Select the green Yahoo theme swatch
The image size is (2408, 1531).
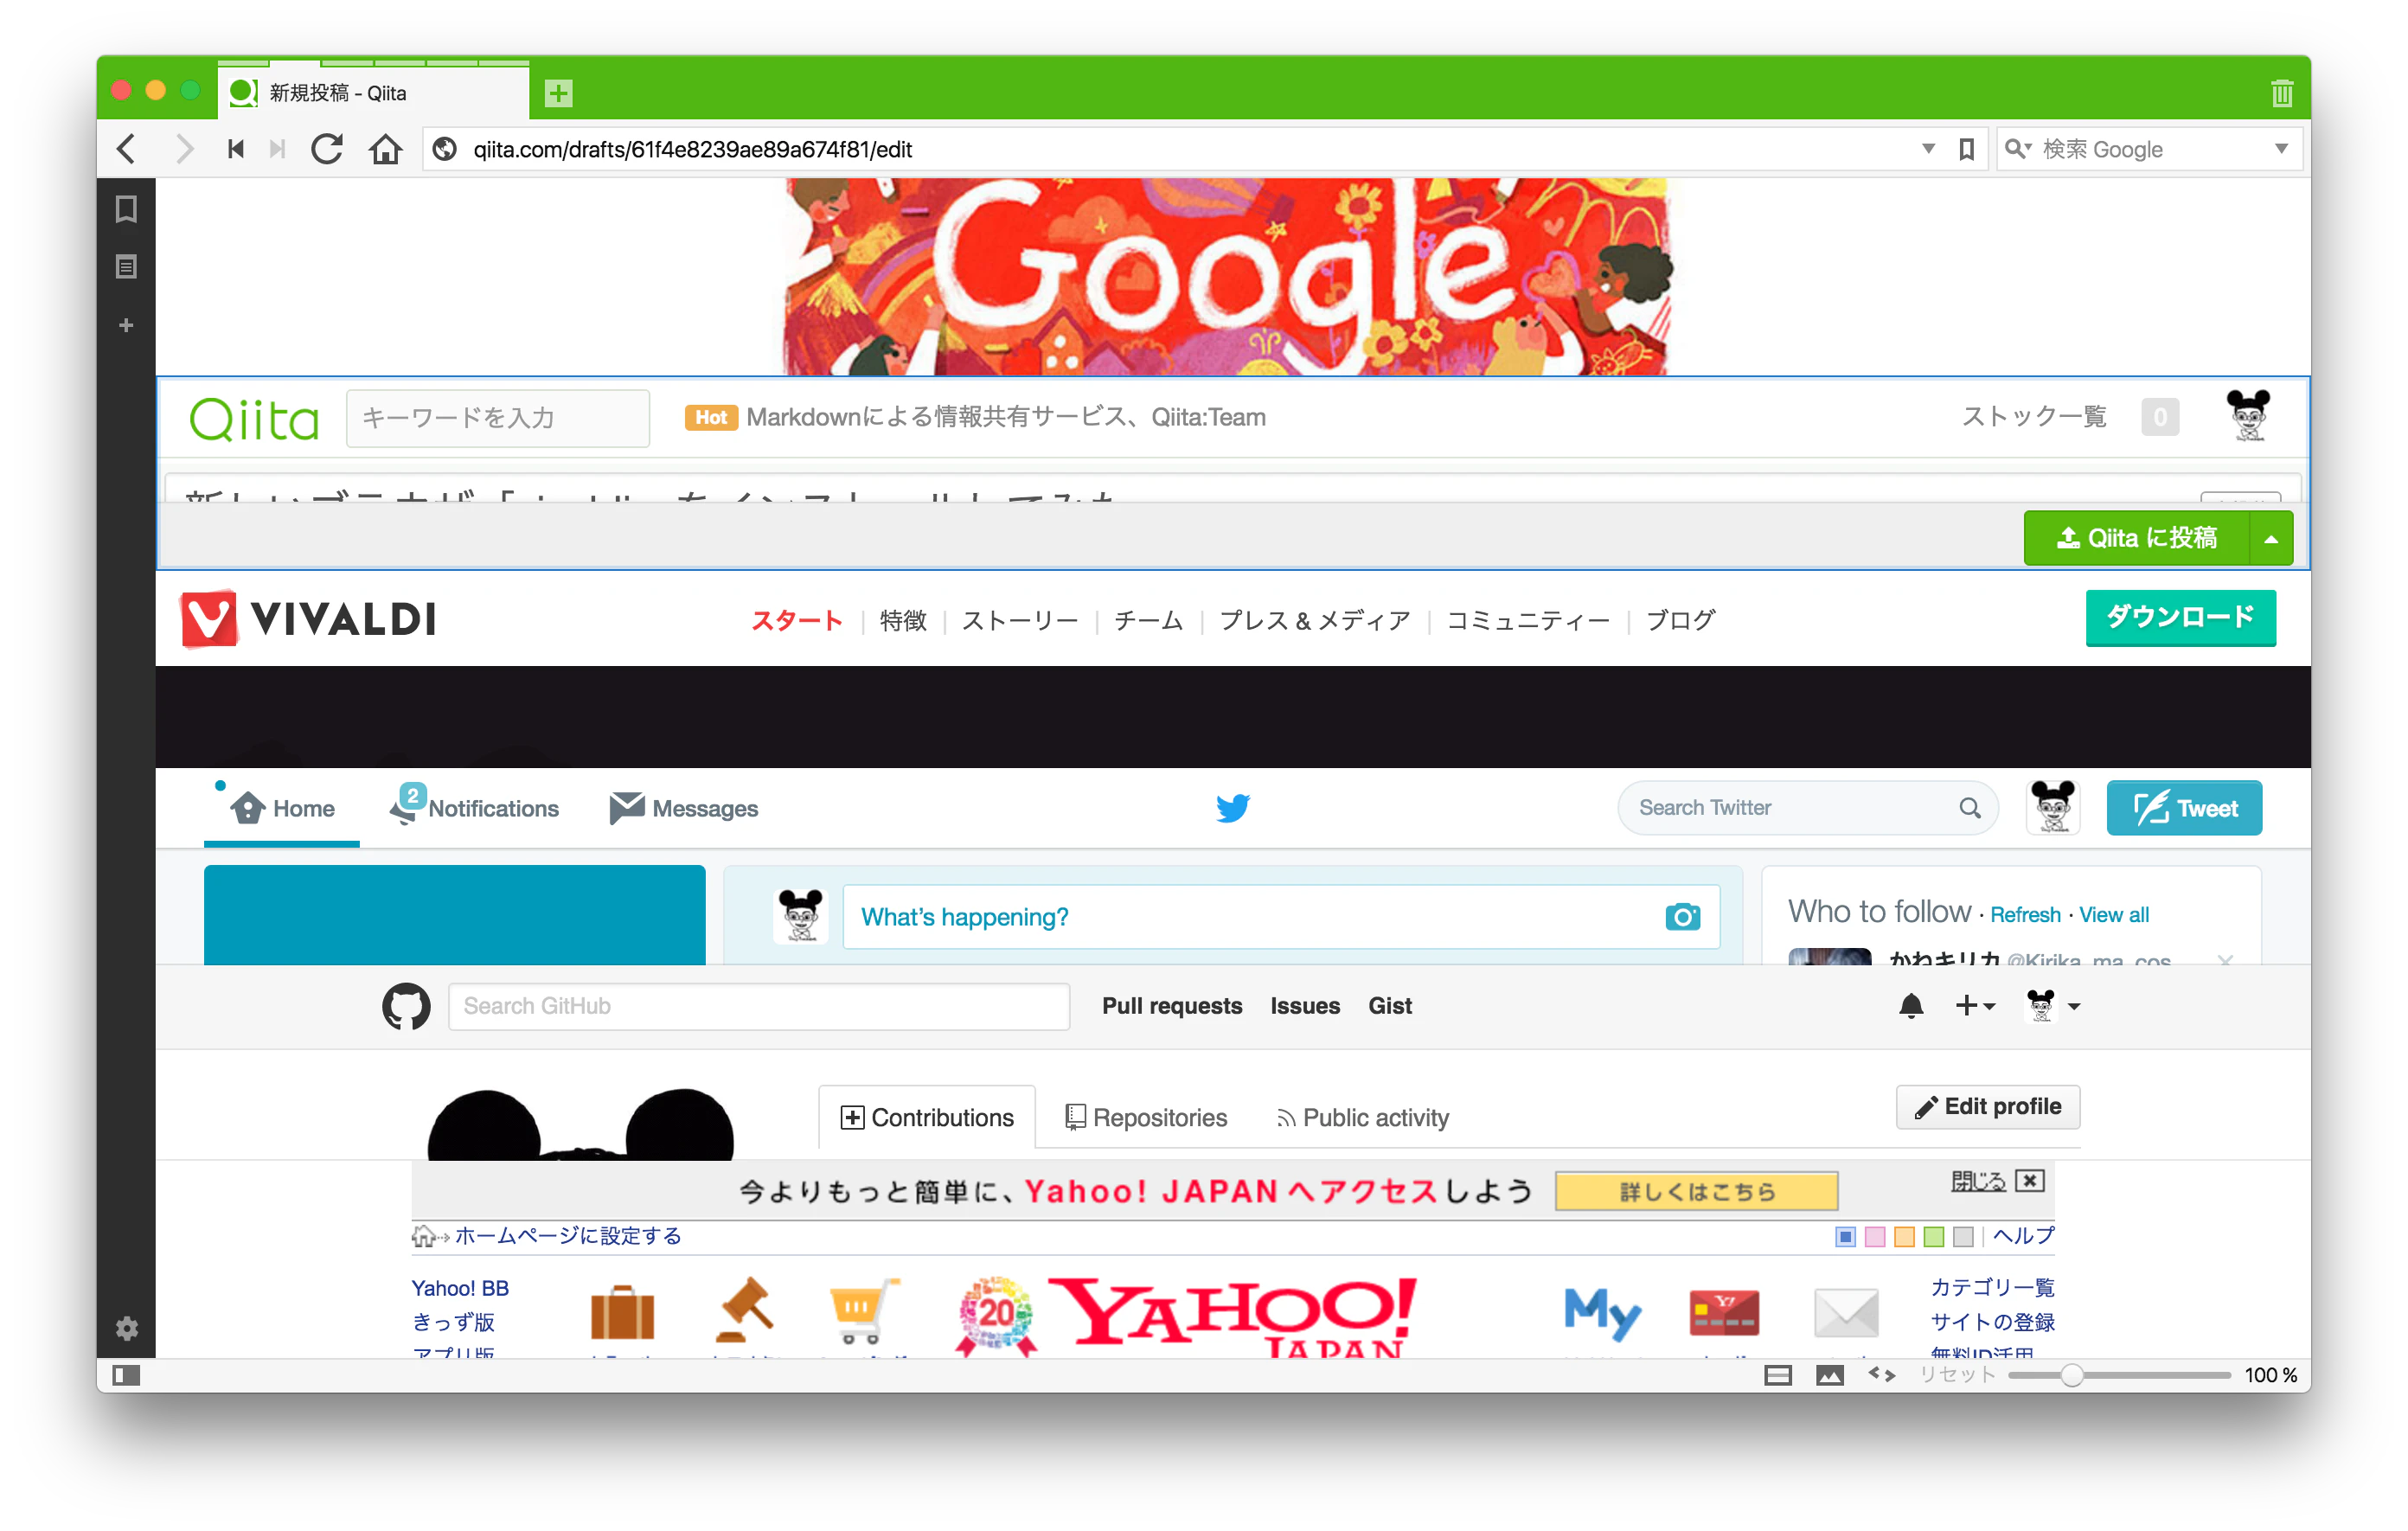click(1934, 1237)
